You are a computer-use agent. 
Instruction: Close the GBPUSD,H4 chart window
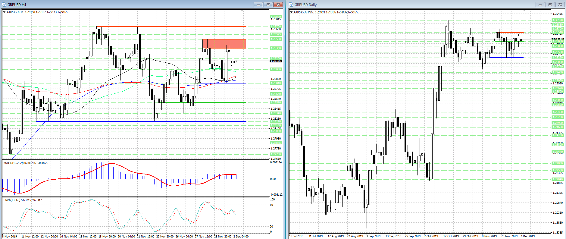tap(278, 5)
